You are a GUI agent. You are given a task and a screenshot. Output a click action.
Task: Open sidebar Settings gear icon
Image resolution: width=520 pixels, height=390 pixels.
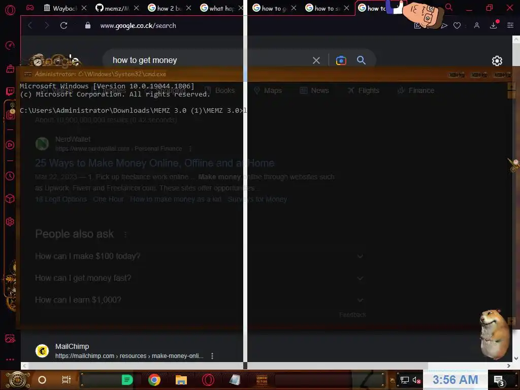coord(10,222)
